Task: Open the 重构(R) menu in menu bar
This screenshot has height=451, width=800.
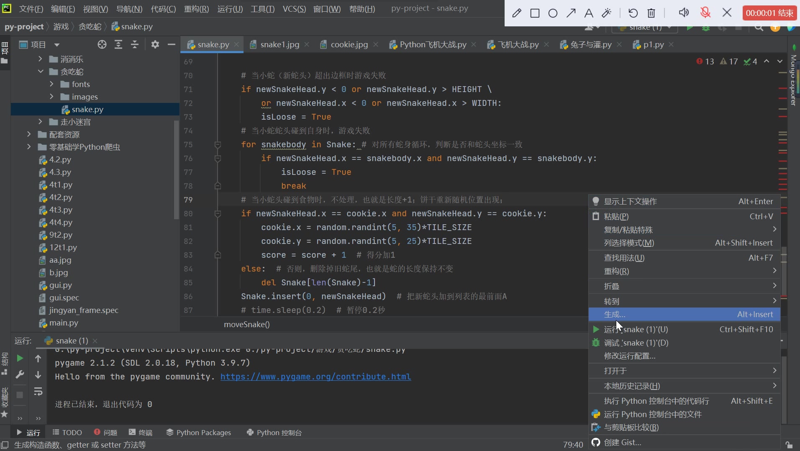Action: 196,9
